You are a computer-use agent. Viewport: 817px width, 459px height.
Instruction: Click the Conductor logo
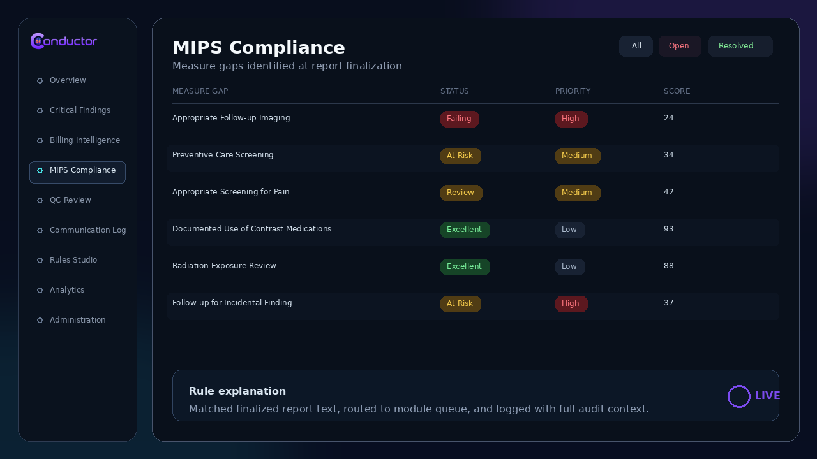point(64,41)
